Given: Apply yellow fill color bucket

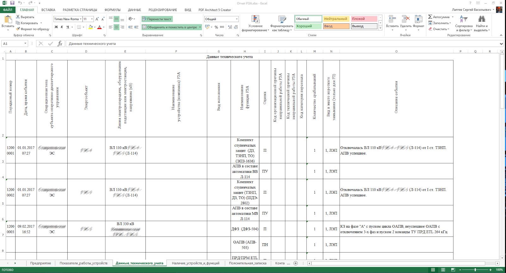Looking at the screenshot, I should click(91, 27).
